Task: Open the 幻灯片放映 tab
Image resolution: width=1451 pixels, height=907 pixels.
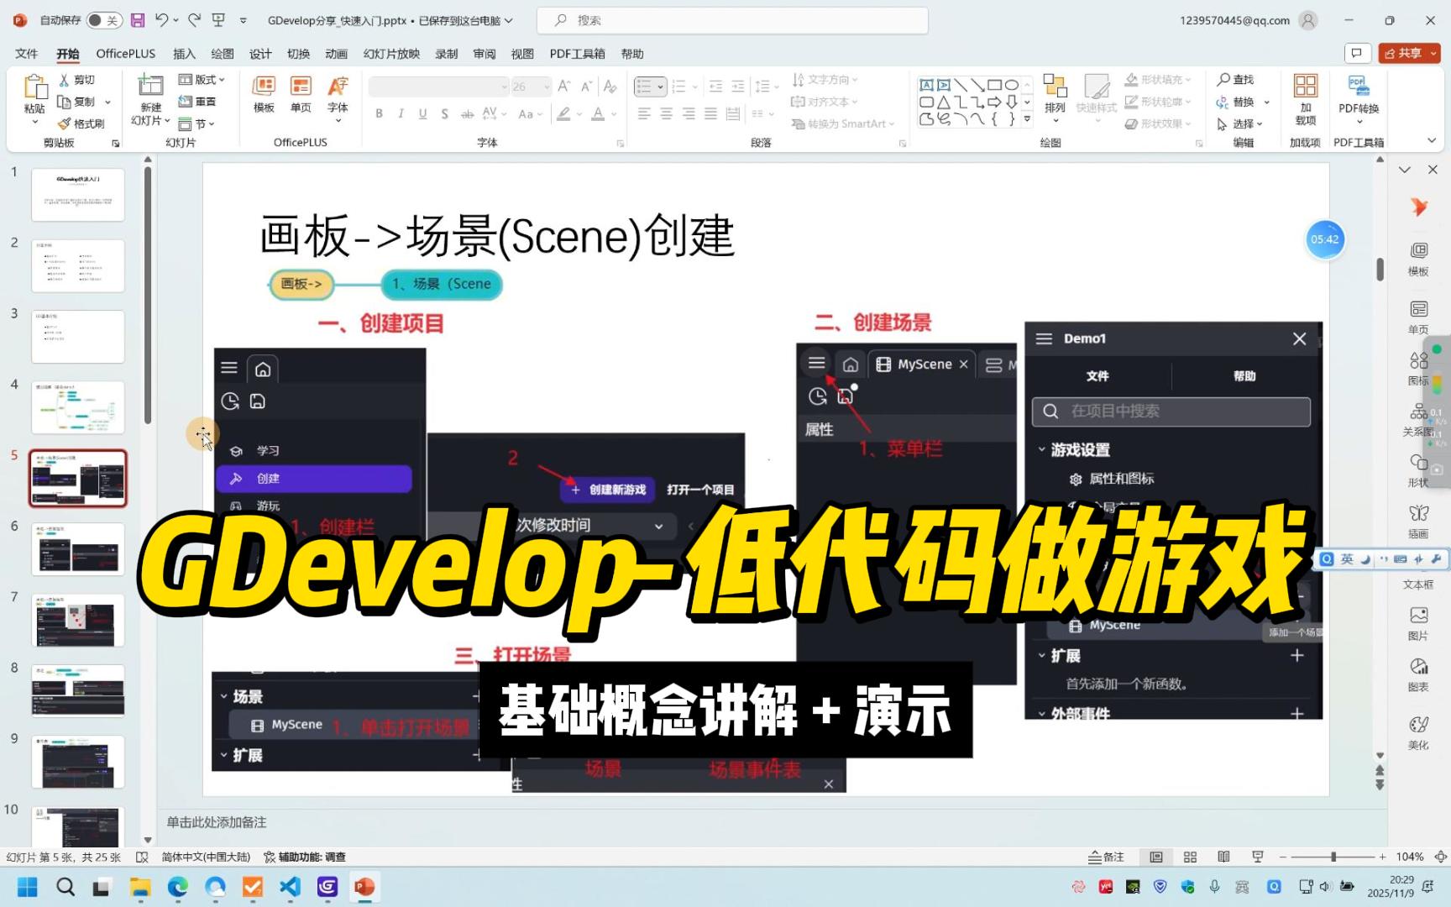Action: tap(391, 54)
